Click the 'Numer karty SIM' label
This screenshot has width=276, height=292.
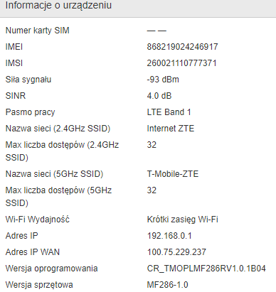pyautogui.click(x=37, y=31)
